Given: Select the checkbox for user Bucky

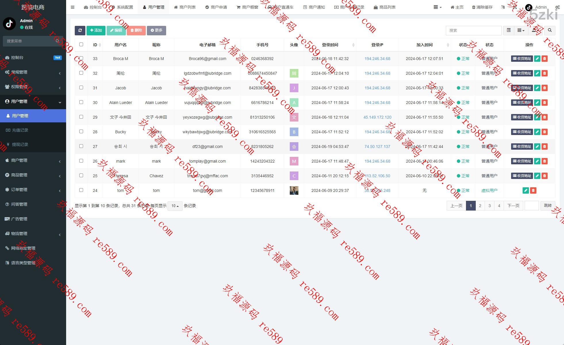Looking at the screenshot, I should (81, 132).
